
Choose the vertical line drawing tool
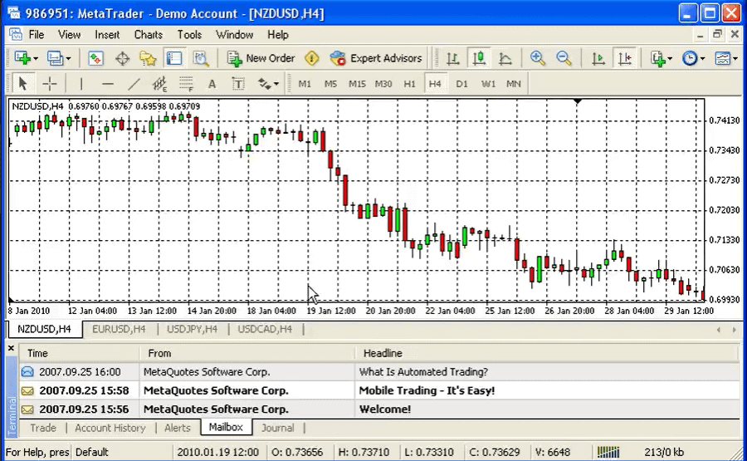click(81, 84)
